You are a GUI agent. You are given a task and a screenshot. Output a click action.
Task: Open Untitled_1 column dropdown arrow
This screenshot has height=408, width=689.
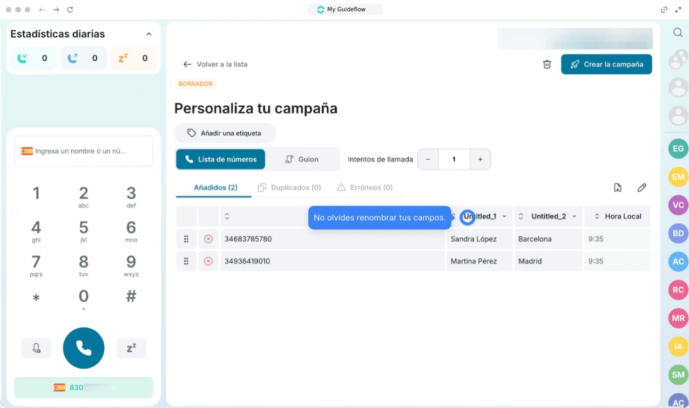(x=504, y=216)
